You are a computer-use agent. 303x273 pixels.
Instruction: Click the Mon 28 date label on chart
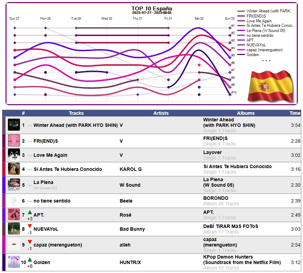tap(45, 18)
